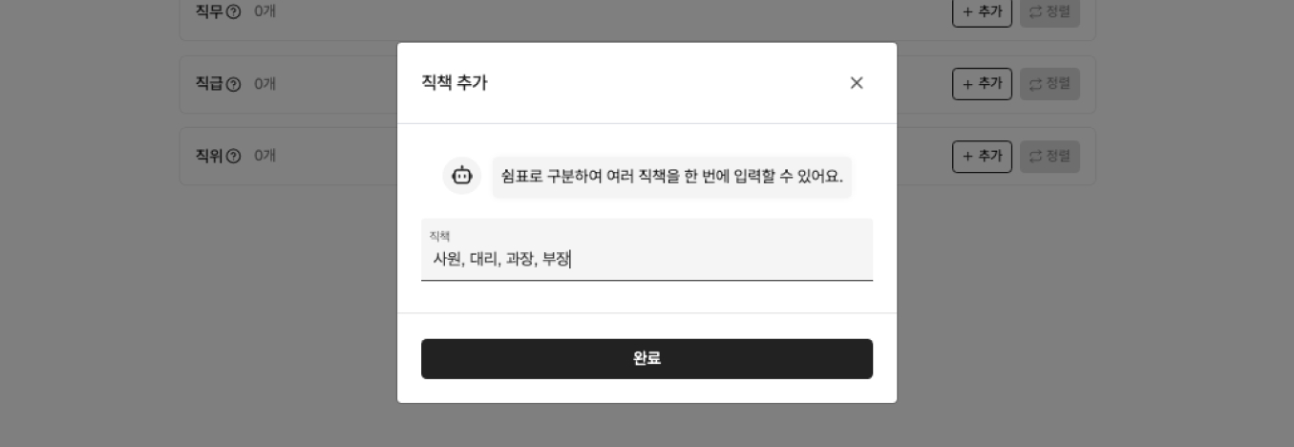The image size is (1294, 447).
Task: Click the robot assistant icon
Action: 462,176
